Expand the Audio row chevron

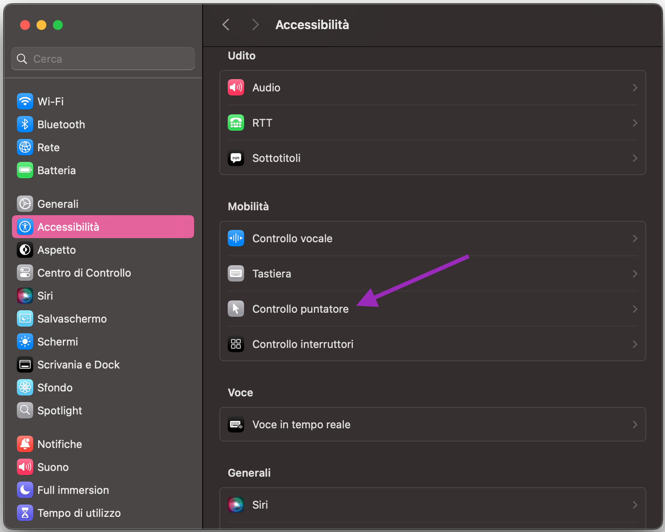click(634, 87)
